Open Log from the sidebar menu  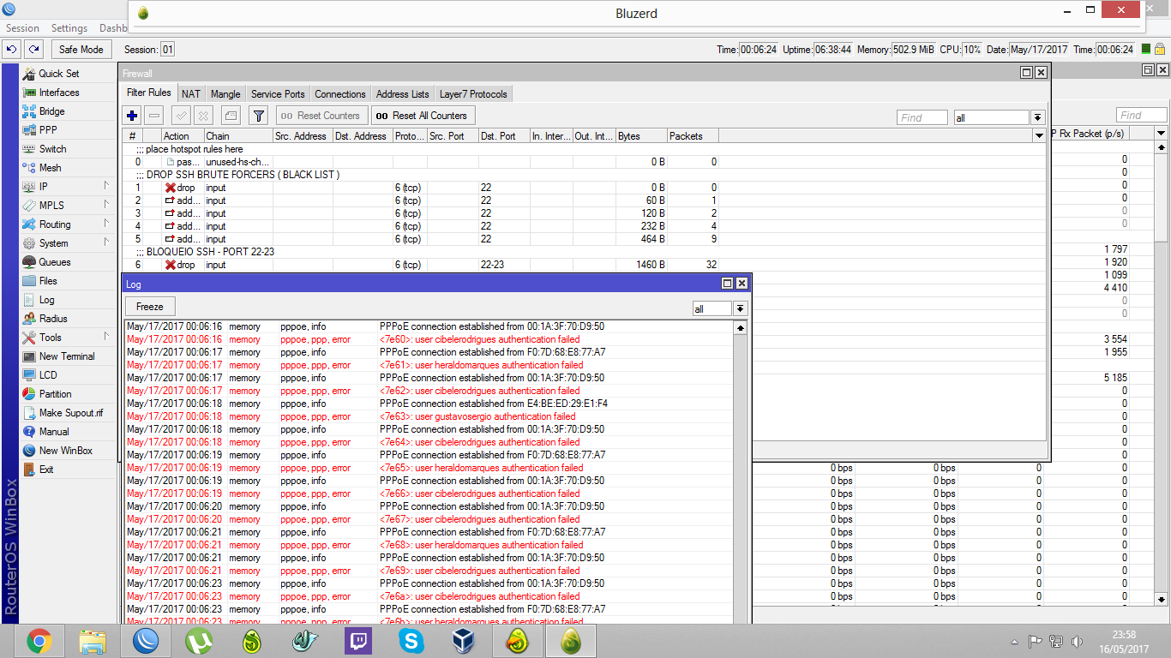[46, 300]
